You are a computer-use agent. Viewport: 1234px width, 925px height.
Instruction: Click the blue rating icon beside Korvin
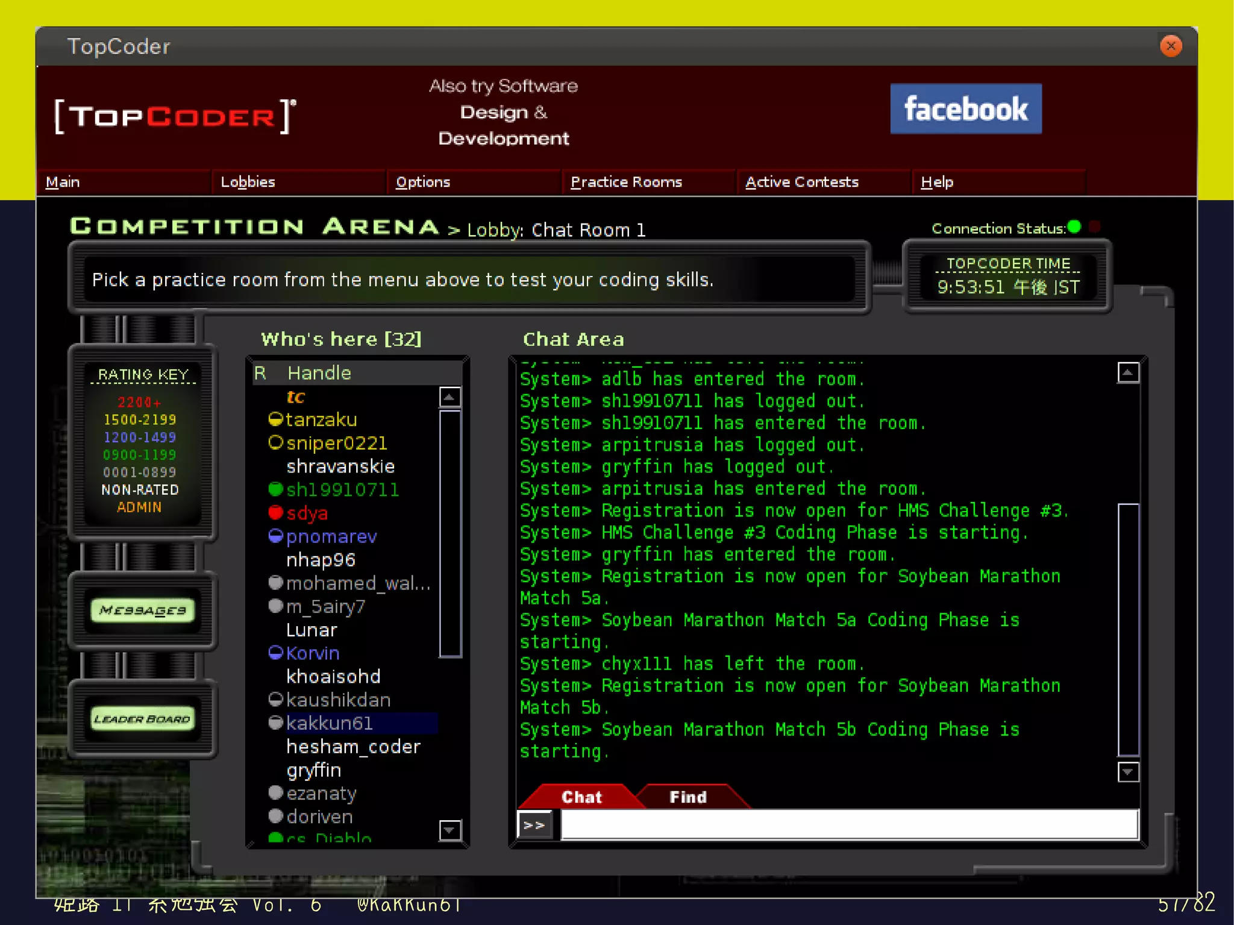click(x=275, y=653)
